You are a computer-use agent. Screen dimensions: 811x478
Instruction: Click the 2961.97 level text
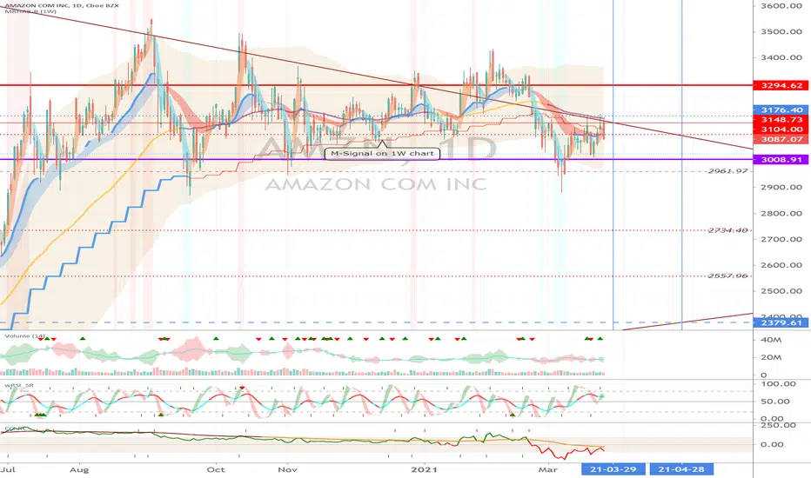point(728,171)
